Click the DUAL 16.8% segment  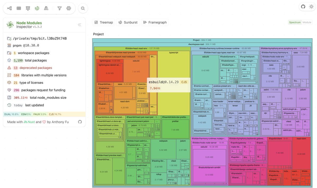11,114
